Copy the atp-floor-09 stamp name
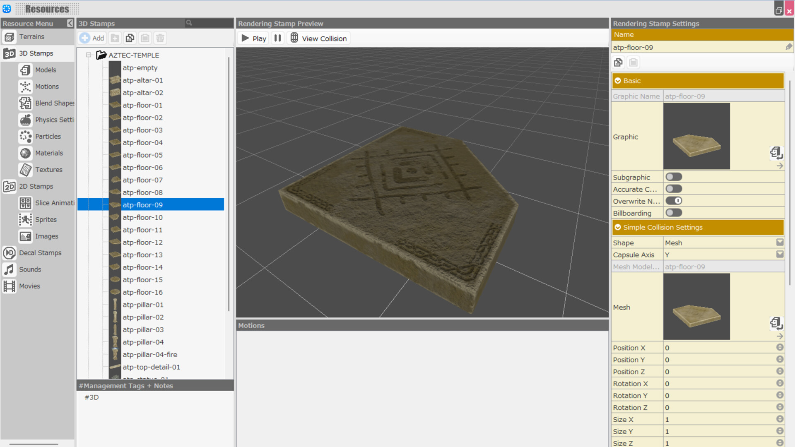The image size is (795, 447). (618, 62)
